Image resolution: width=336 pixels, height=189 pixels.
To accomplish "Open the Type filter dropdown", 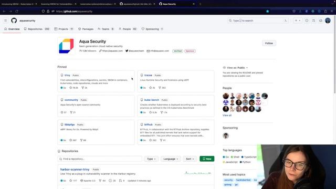I will pyautogui.click(x=151, y=159).
